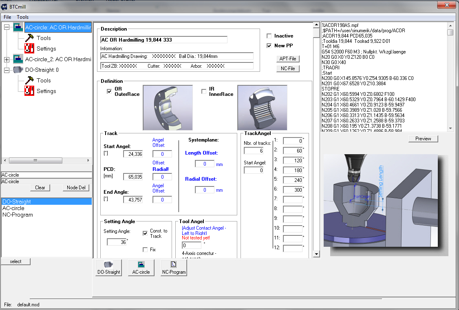This screenshot has width=459, height=310.
Task: Click hammer icon under DO-Straight node
Action: (x=29, y=80)
